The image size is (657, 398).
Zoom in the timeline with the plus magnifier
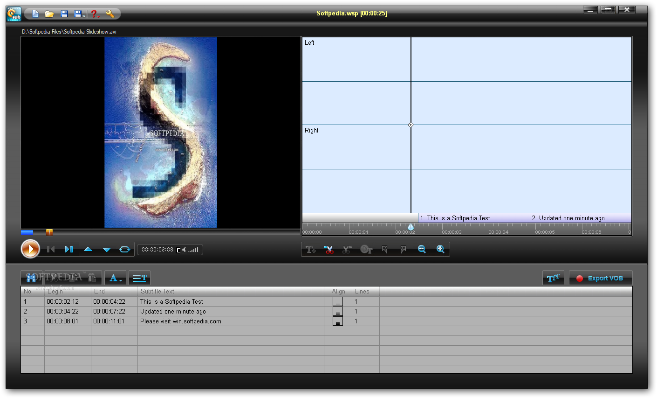pos(440,249)
